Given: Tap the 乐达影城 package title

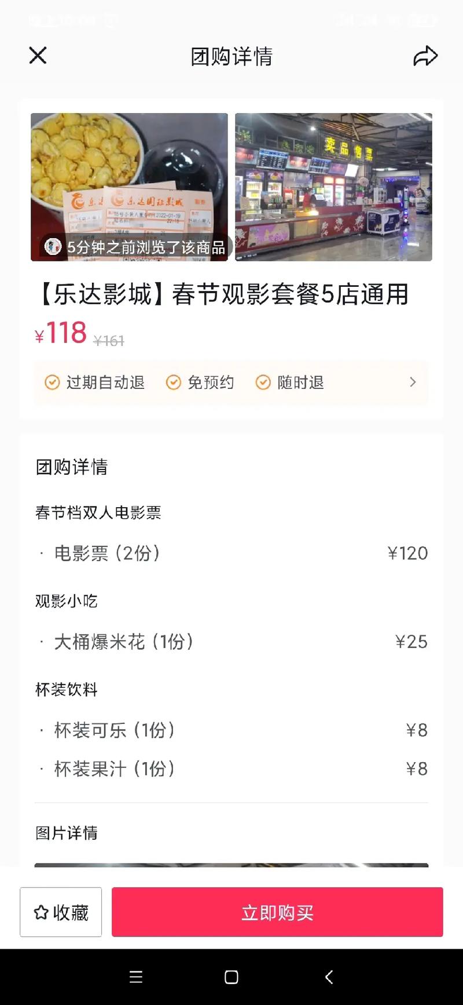Looking at the screenshot, I should 223,294.
